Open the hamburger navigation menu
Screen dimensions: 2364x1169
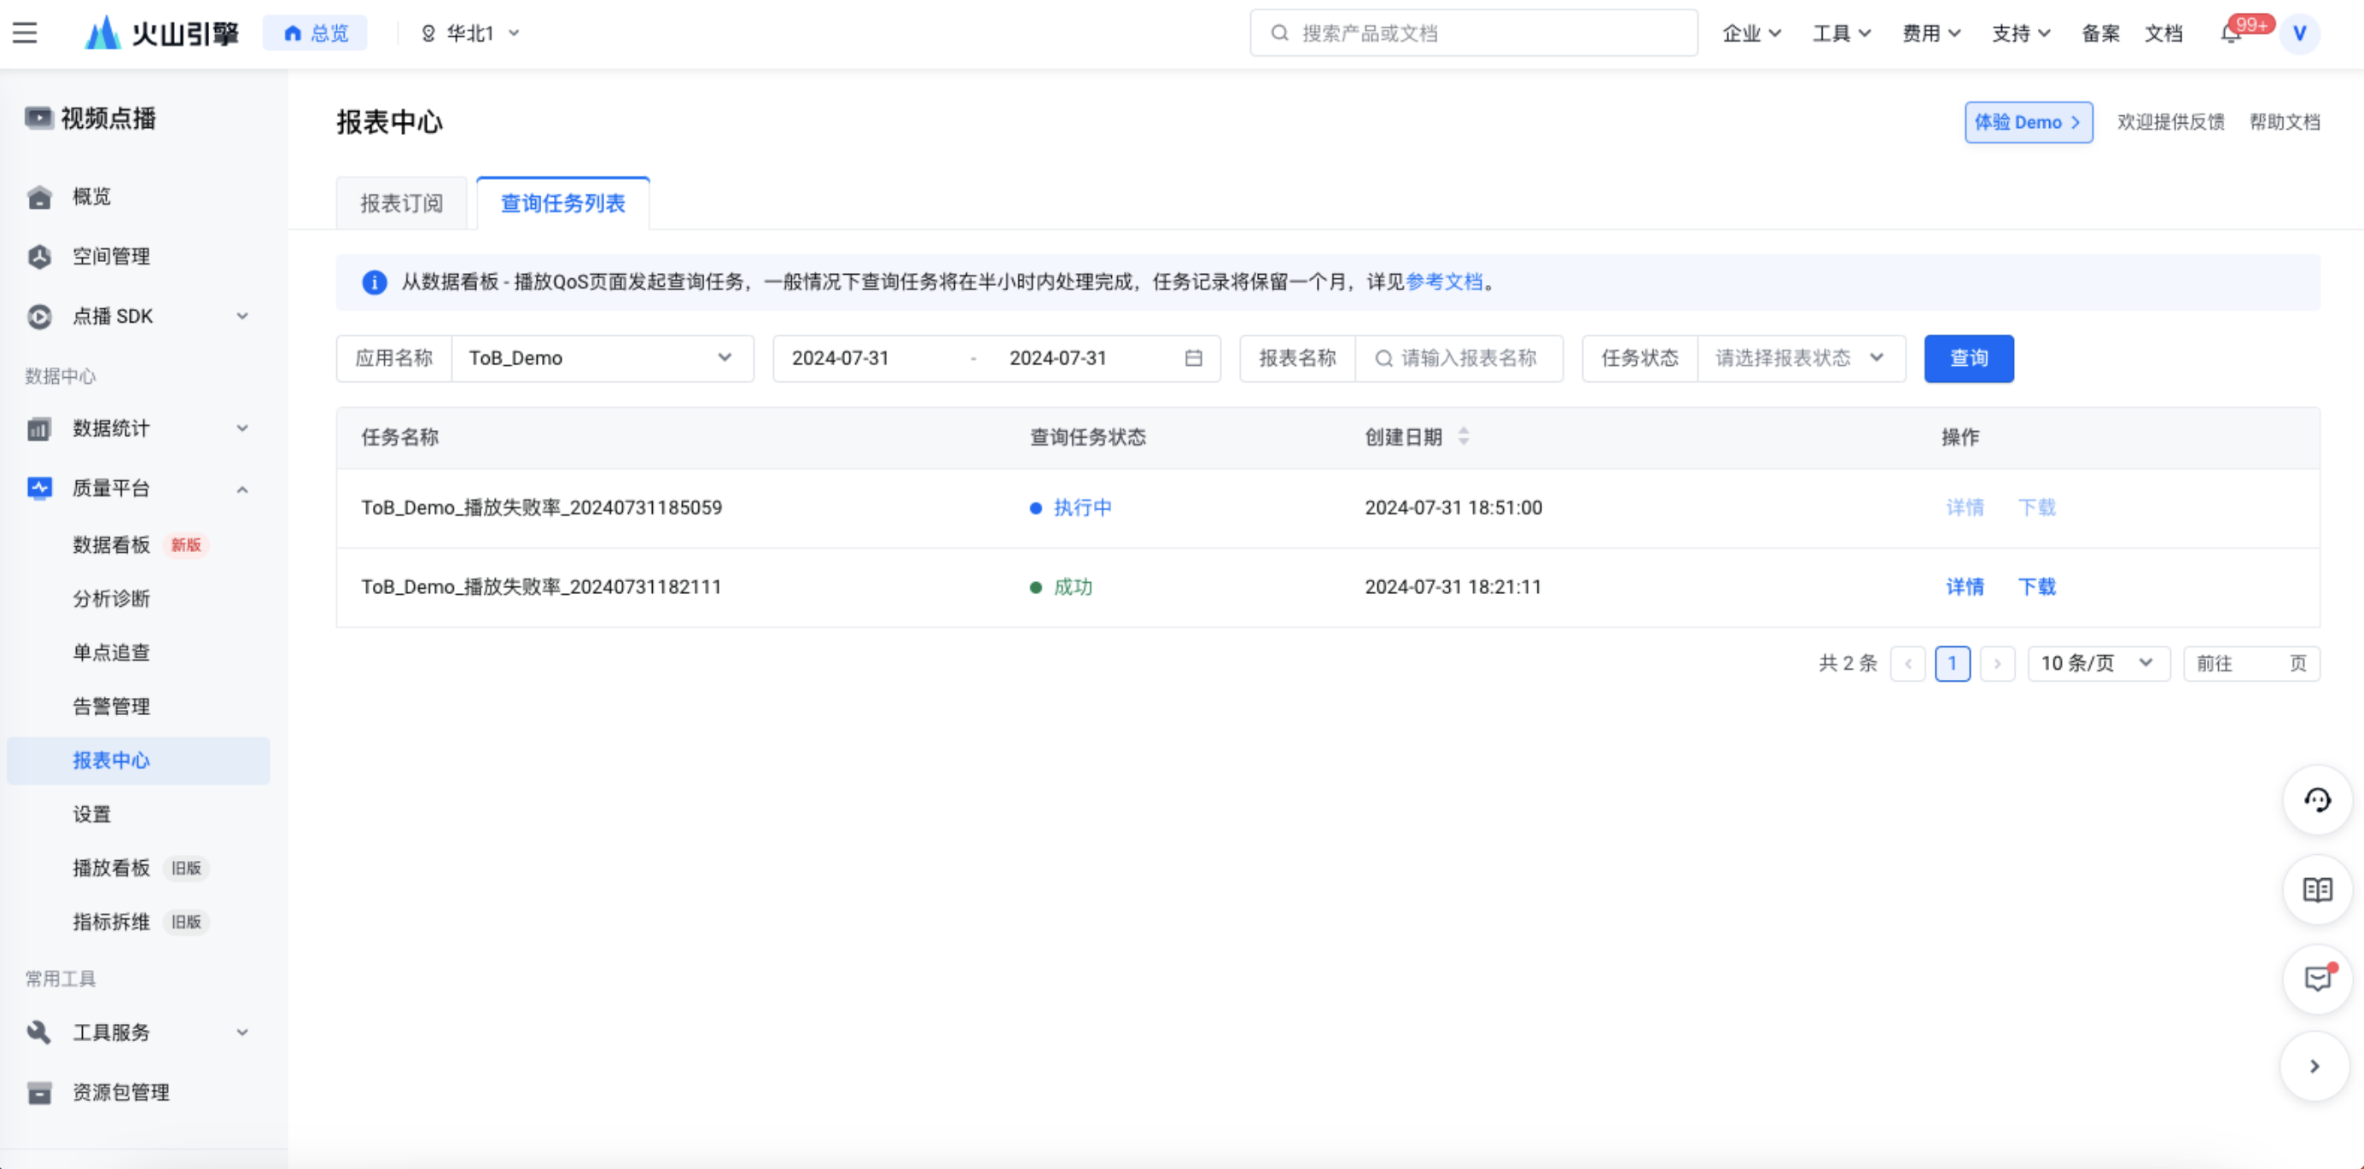tap(25, 33)
